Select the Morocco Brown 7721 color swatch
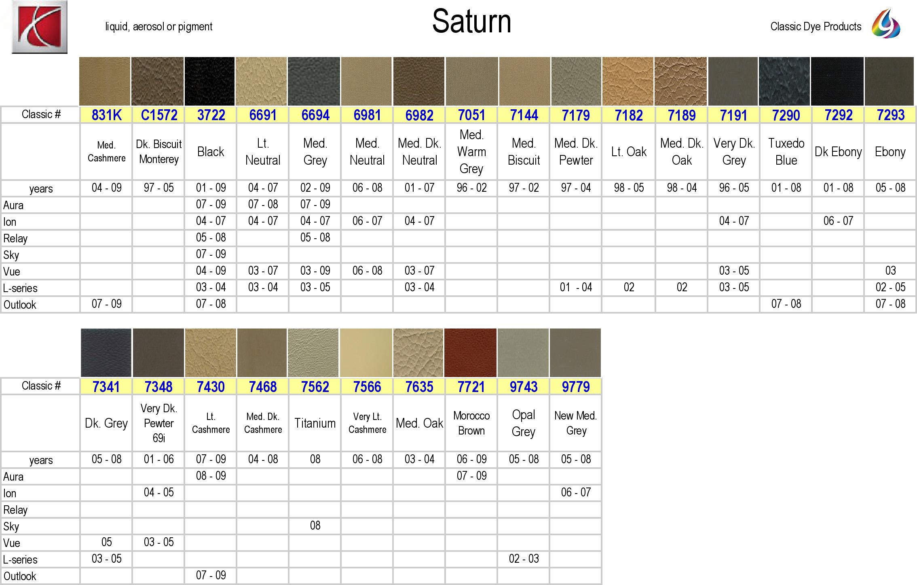Image resolution: width=917 pixels, height=585 pixels. click(x=470, y=353)
